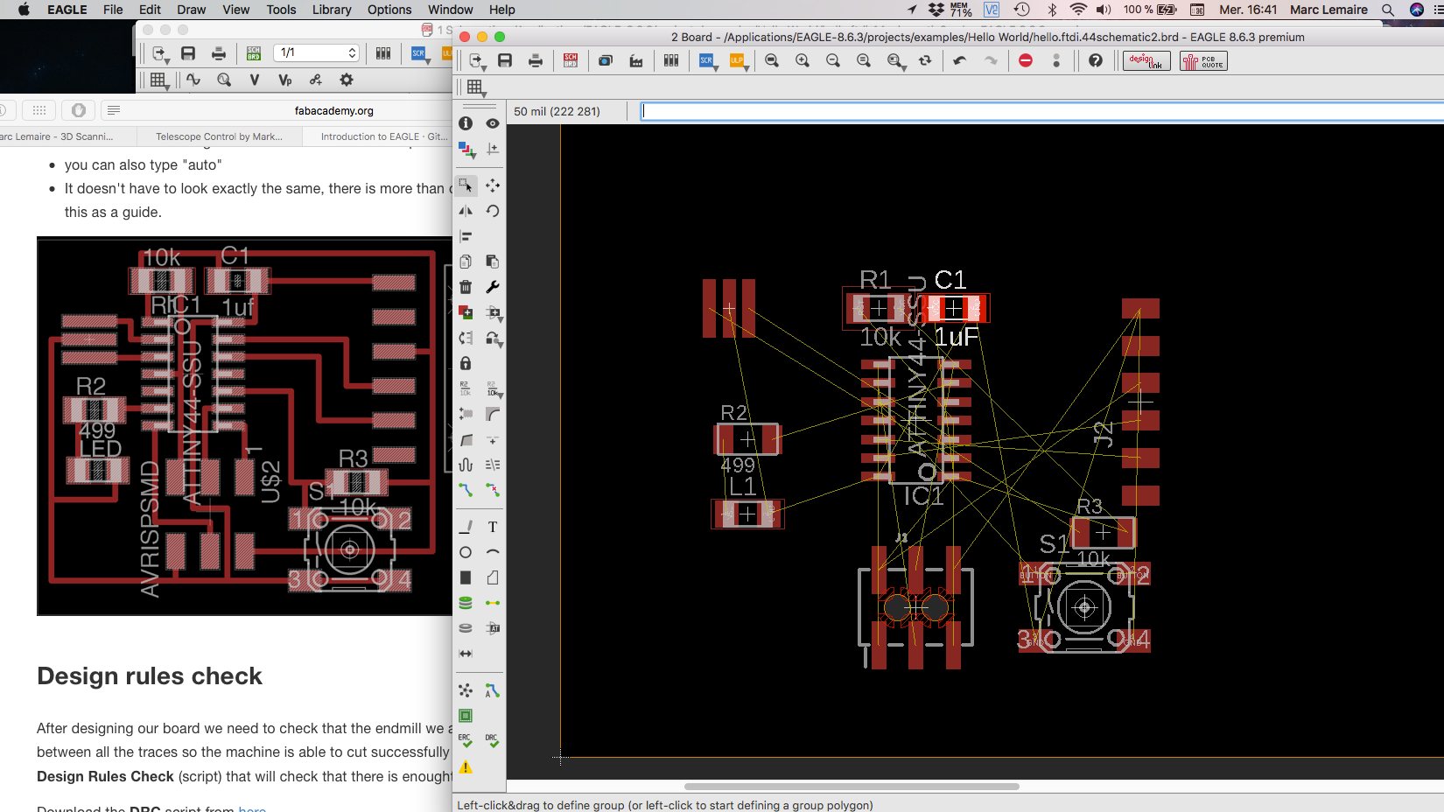
Task: Open the help question mark
Action: click(x=1096, y=60)
